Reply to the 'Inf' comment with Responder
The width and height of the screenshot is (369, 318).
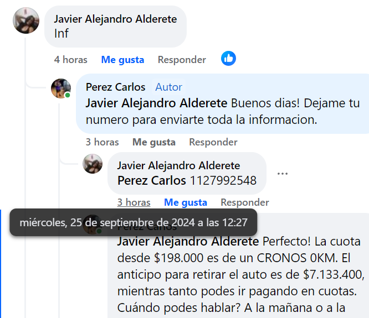pos(182,60)
